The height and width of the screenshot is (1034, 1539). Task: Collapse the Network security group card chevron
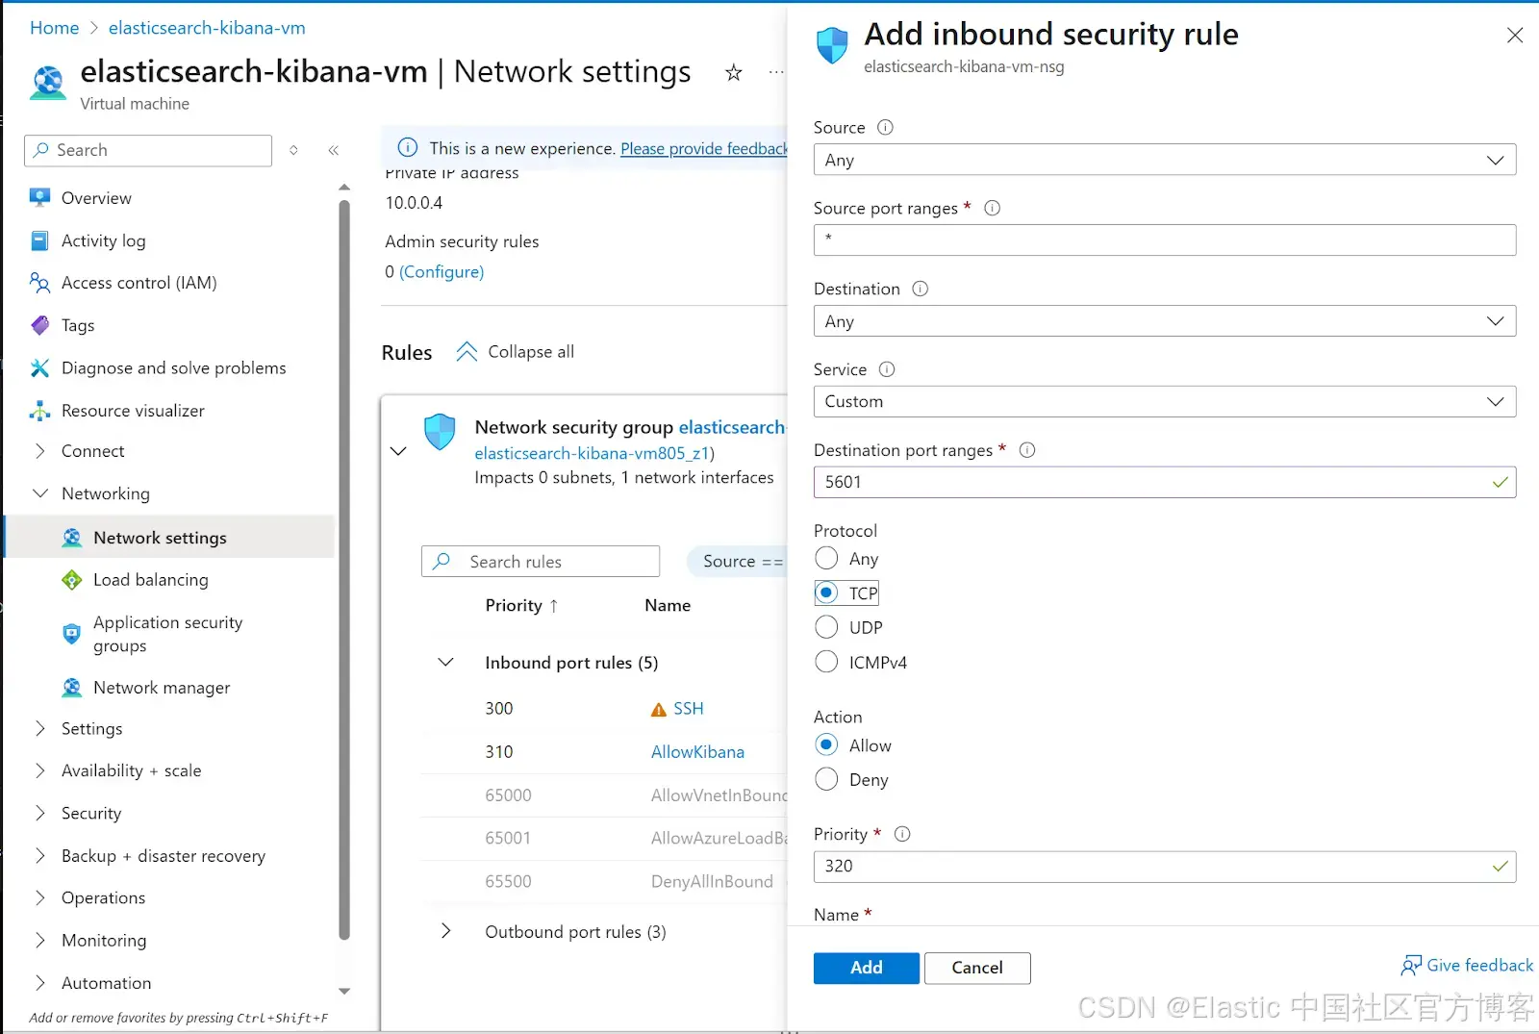click(x=398, y=451)
